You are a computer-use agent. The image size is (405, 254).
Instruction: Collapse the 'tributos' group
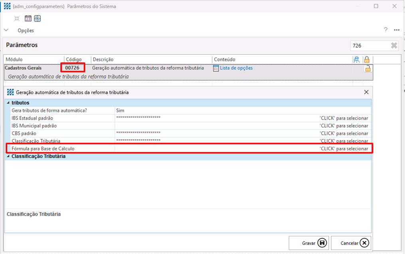point(8,103)
